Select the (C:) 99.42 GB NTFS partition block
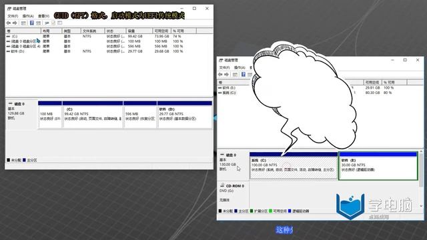 [x=93, y=115]
